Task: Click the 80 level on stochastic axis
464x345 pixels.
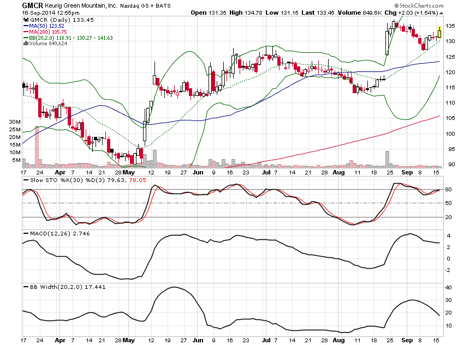Action: (x=448, y=189)
